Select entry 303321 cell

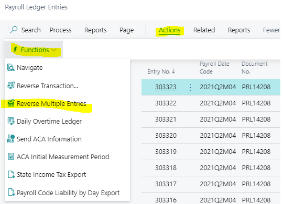(166, 119)
